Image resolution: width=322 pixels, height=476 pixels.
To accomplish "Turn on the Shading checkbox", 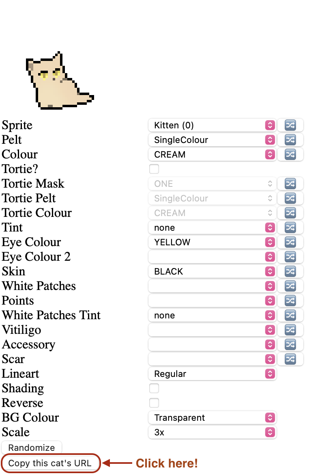I will pyautogui.click(x=154, y=388).
